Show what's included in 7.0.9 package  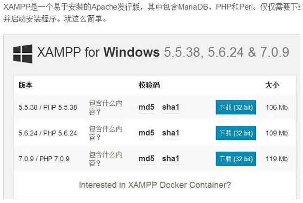coord(105,159)
